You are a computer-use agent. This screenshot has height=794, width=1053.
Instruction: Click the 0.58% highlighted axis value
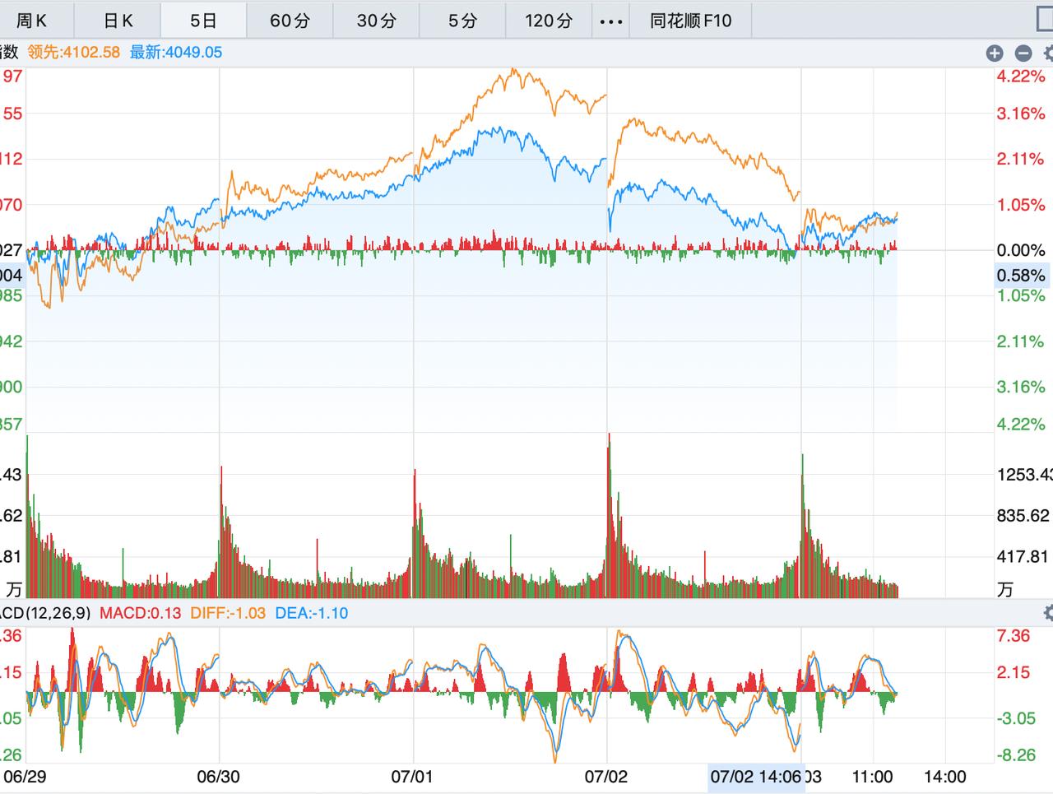1021,275
